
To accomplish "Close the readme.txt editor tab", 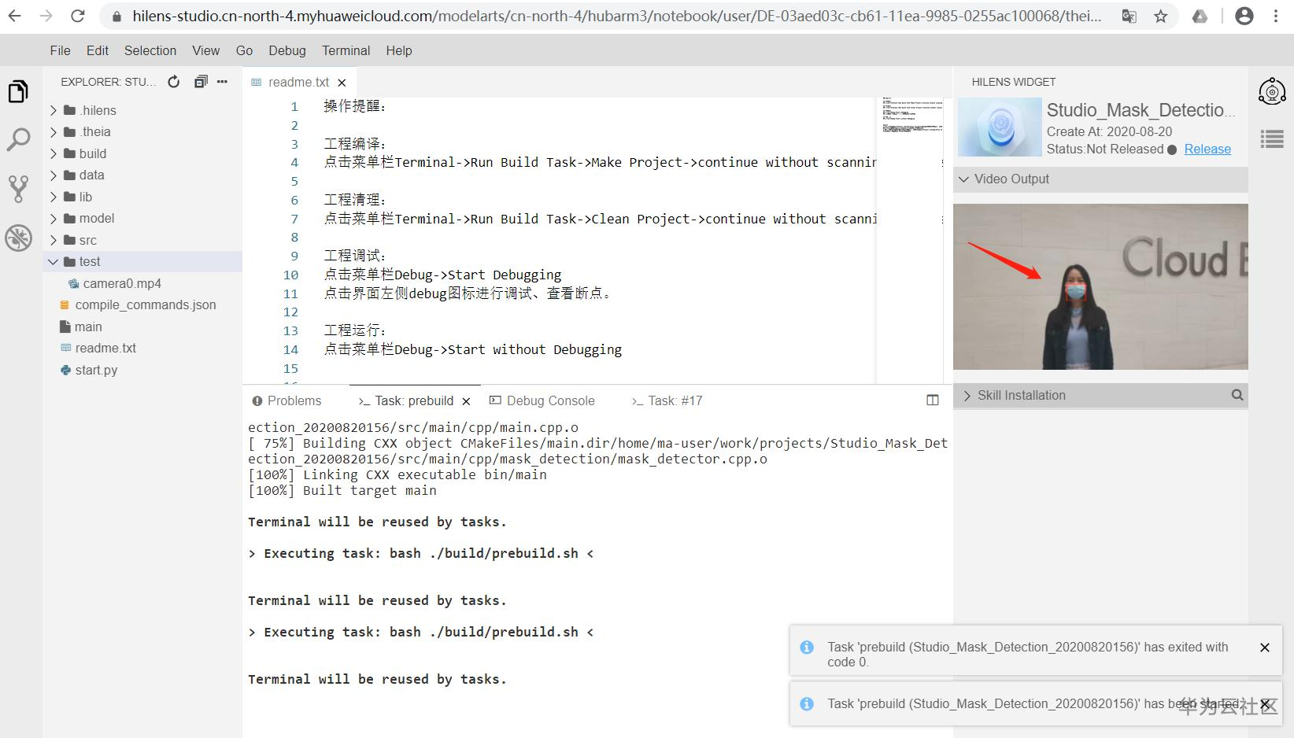I will 342,83.
